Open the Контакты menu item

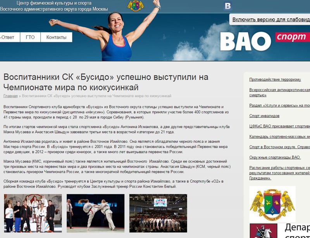click(x=56, y=37)
